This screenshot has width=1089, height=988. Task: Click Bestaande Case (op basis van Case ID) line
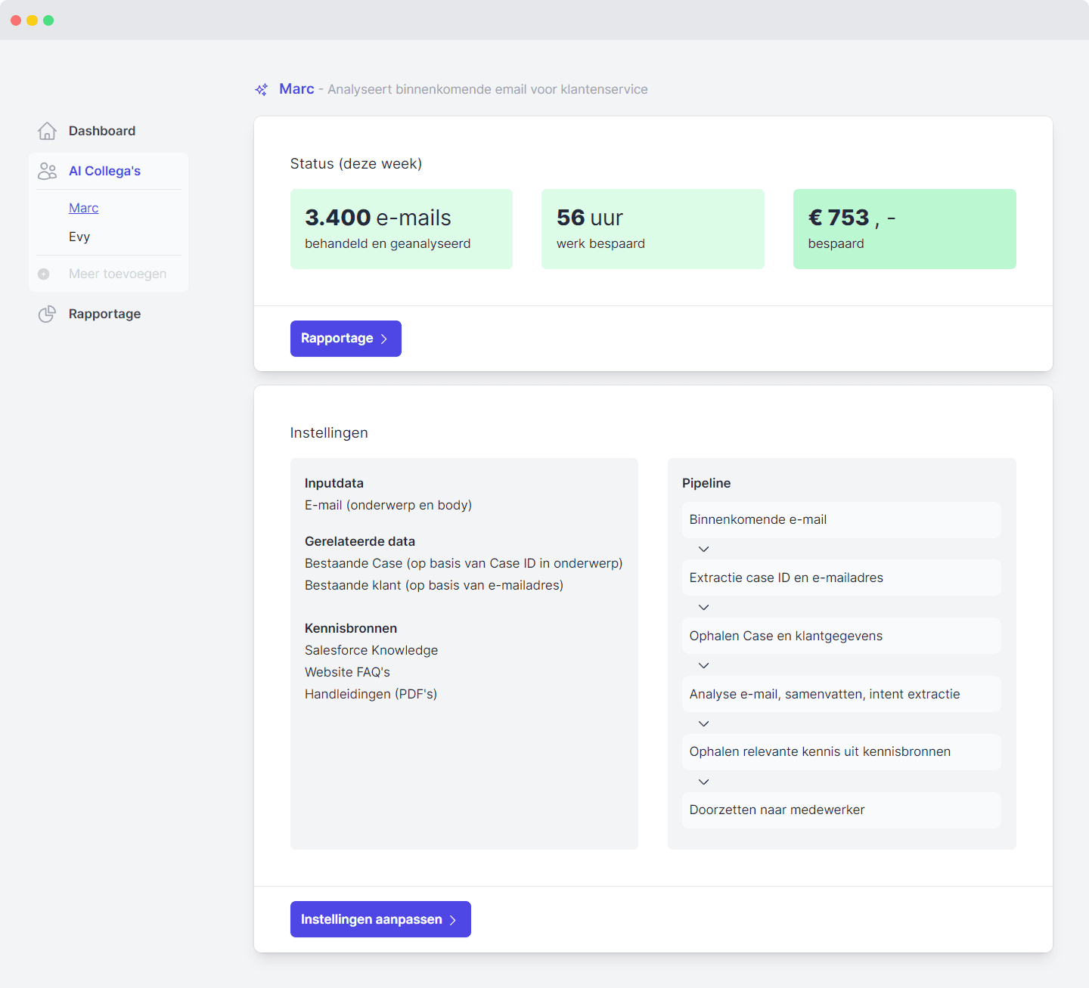click(x=464, y=563)
